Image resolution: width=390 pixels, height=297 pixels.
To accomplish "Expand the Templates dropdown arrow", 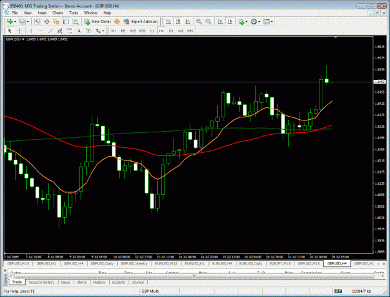I will (271, 22).
